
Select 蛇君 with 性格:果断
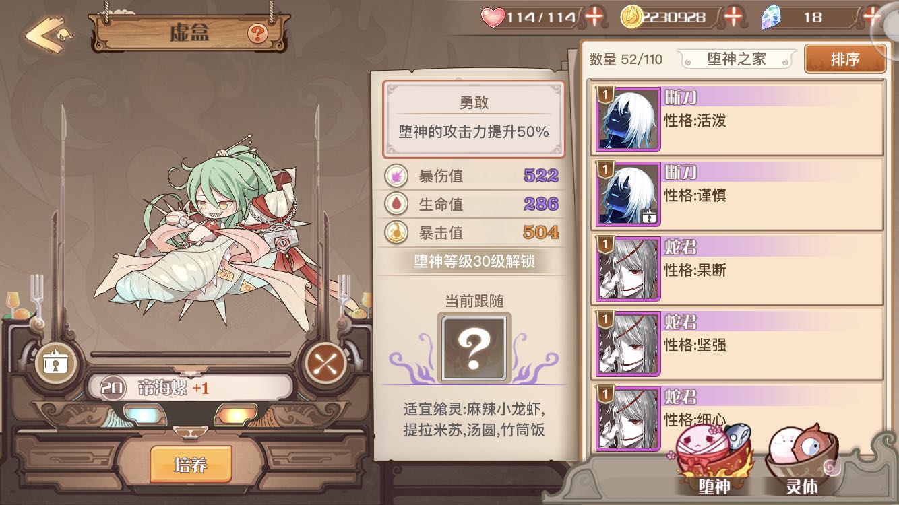tap(738, 269)
